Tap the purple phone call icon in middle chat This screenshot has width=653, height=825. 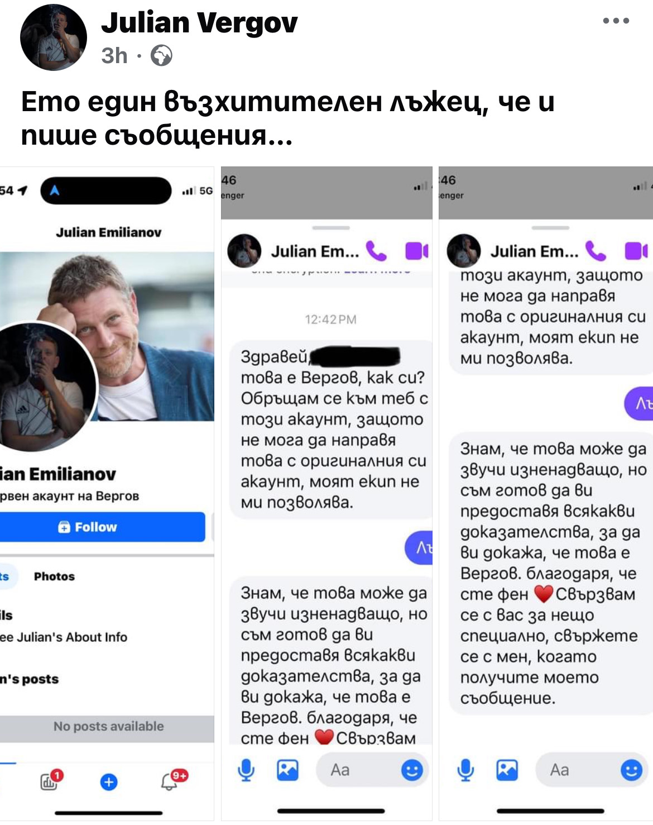coord(376,251)
